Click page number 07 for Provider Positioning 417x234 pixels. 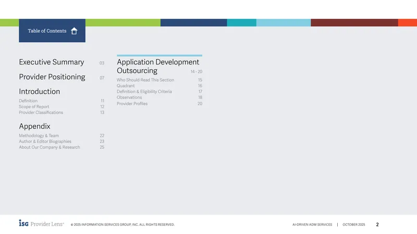(x=102, y=78)
